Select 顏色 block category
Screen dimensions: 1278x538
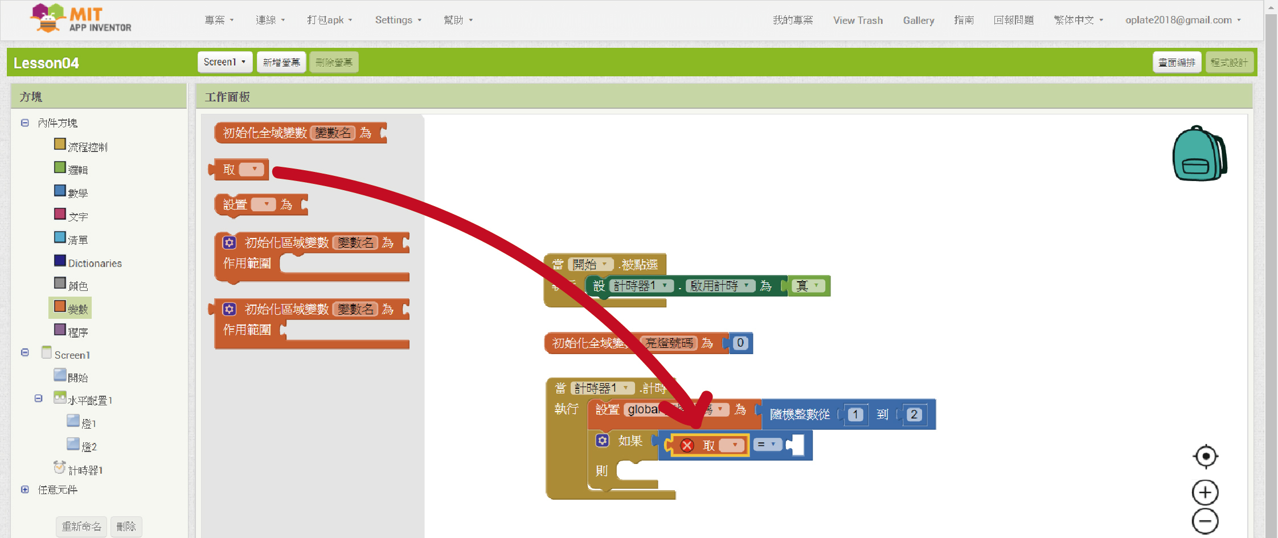pos(71,285)
